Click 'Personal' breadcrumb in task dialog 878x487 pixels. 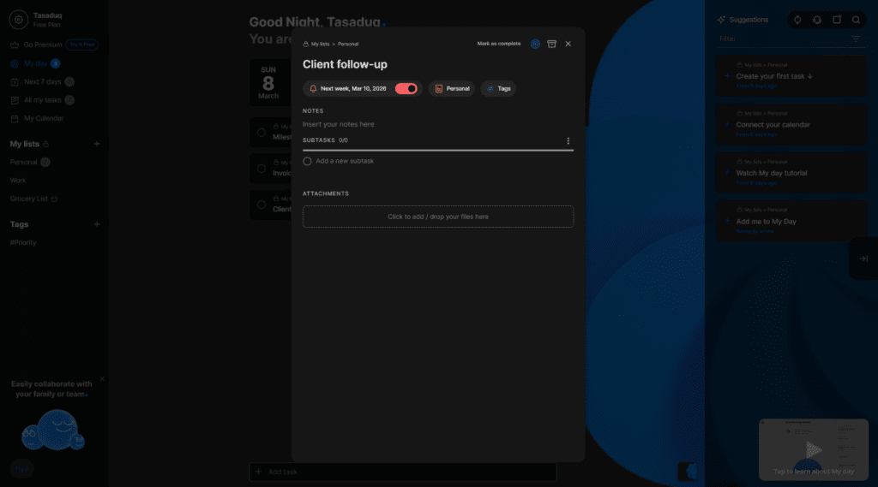point(348,44)
